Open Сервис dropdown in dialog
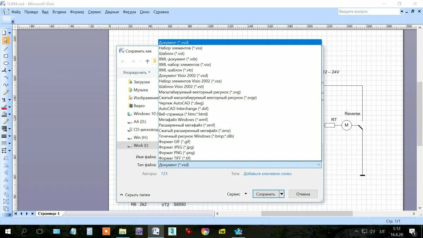This screenshot has height=238, width=423. (x=237, y=194)
